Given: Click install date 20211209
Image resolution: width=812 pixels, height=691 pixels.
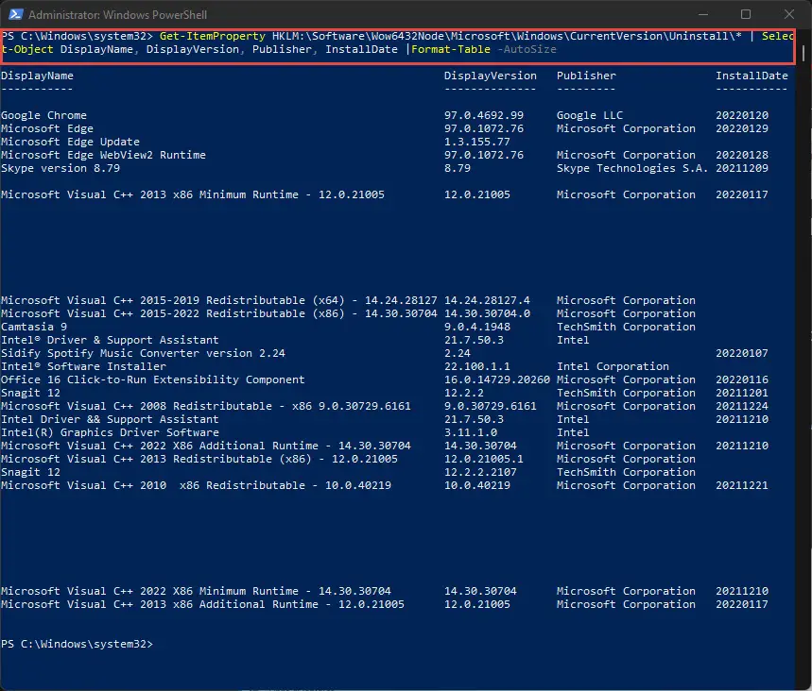Looking at the screenshot, I should (742, 168).
